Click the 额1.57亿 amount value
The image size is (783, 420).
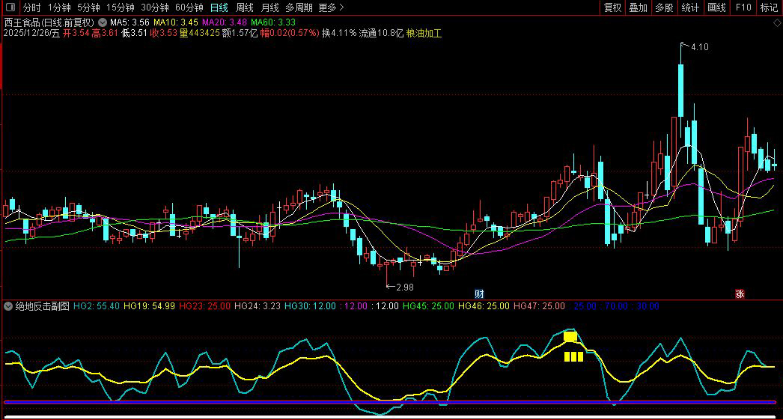click(240, 34)
